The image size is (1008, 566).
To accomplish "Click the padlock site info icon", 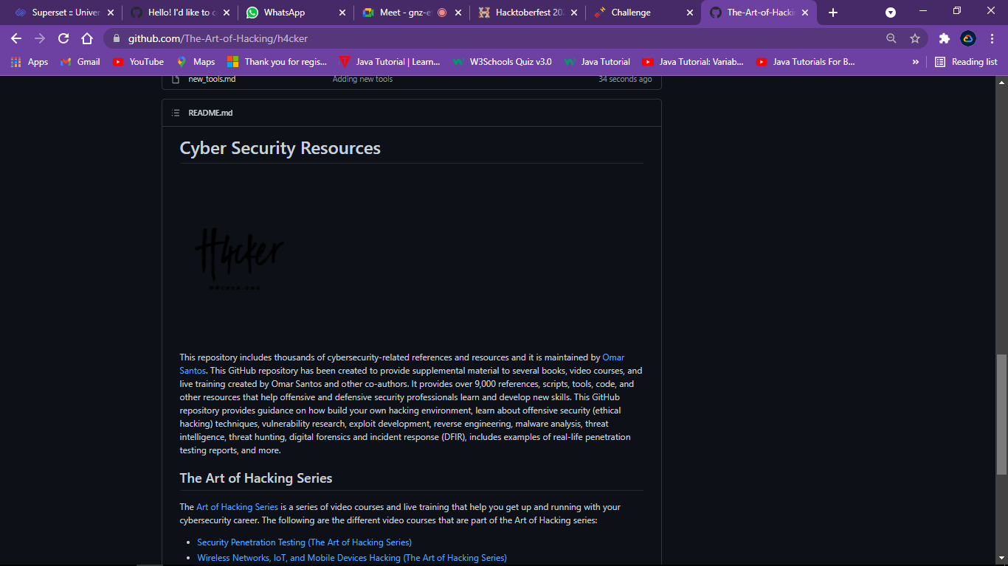I will click(116, 38).
